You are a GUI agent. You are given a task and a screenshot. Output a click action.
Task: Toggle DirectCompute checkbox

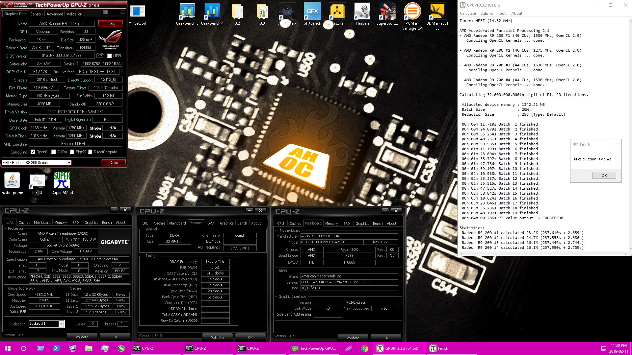90,152
